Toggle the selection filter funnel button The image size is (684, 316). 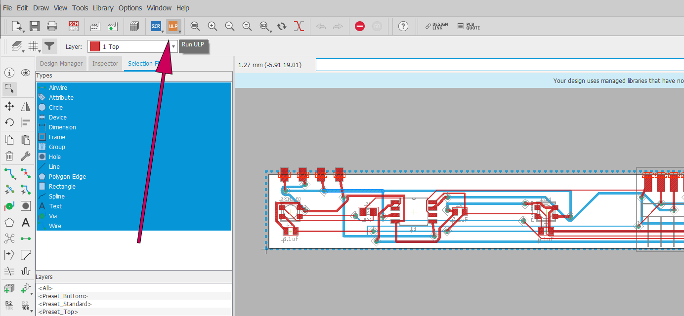tap(49, 46)
